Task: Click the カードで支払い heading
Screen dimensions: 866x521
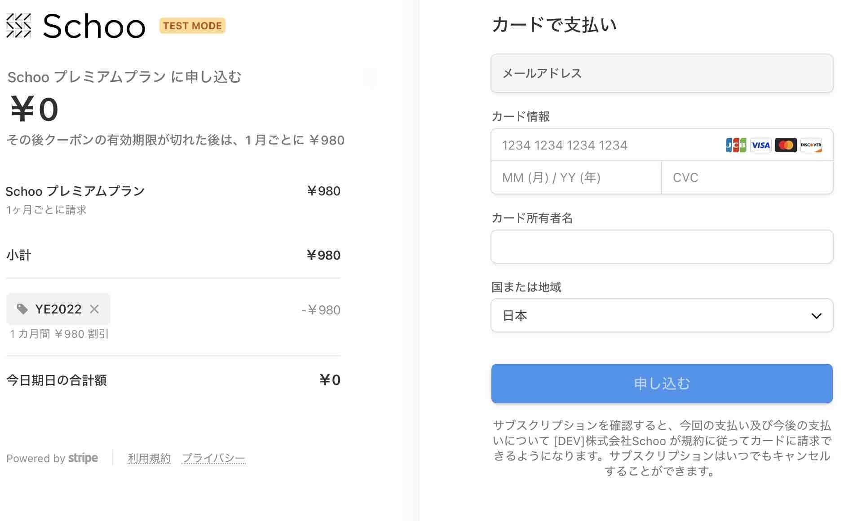Action: (554, 24)
